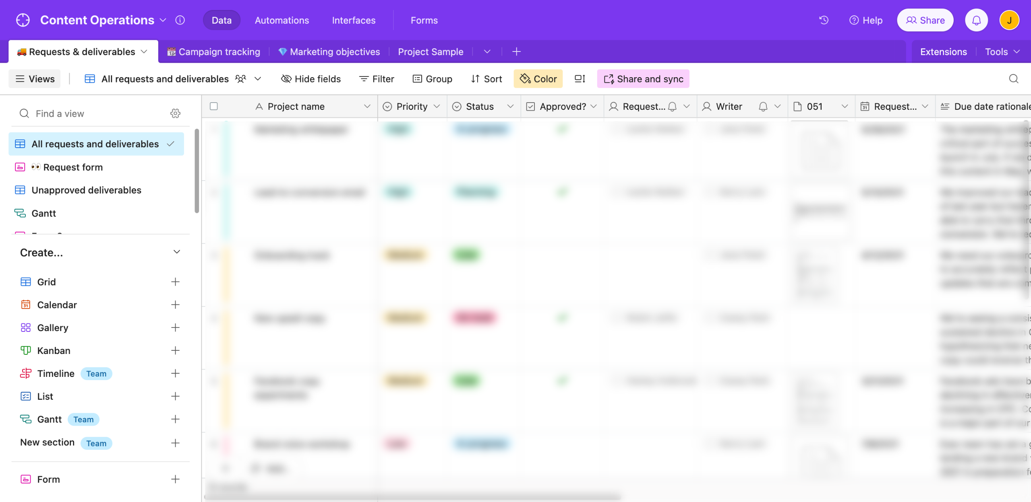Screen dimensions: 1031x502
Task: Click the search magnifier icon in toolbar
Action: (1014, 79)
